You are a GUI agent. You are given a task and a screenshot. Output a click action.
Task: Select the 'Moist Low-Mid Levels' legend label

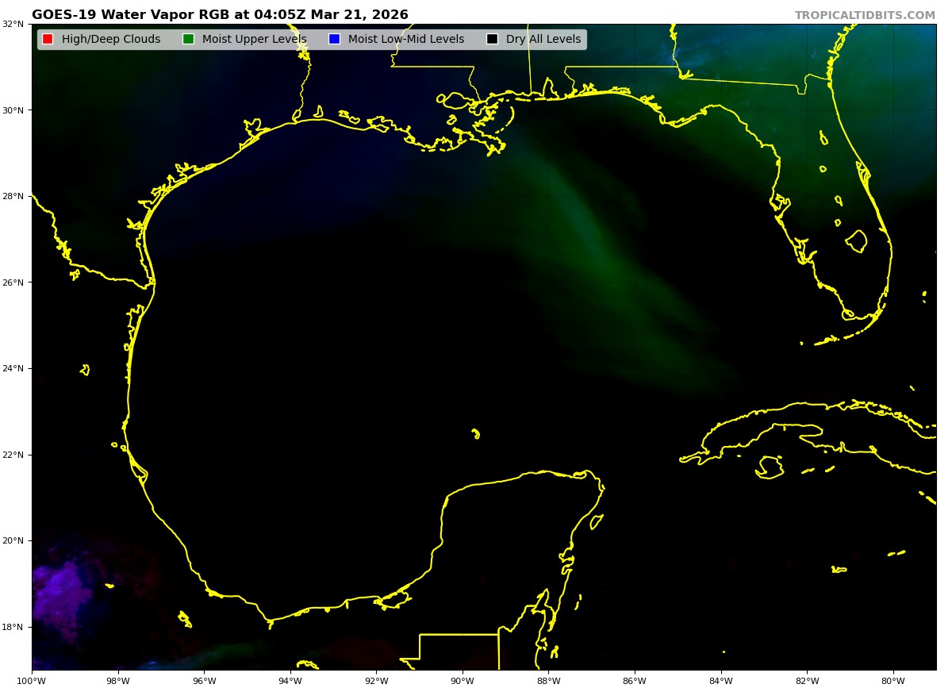click(405, 39)
